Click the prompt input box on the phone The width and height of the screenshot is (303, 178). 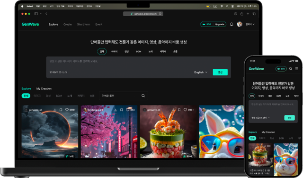click(x=273, y=112)
